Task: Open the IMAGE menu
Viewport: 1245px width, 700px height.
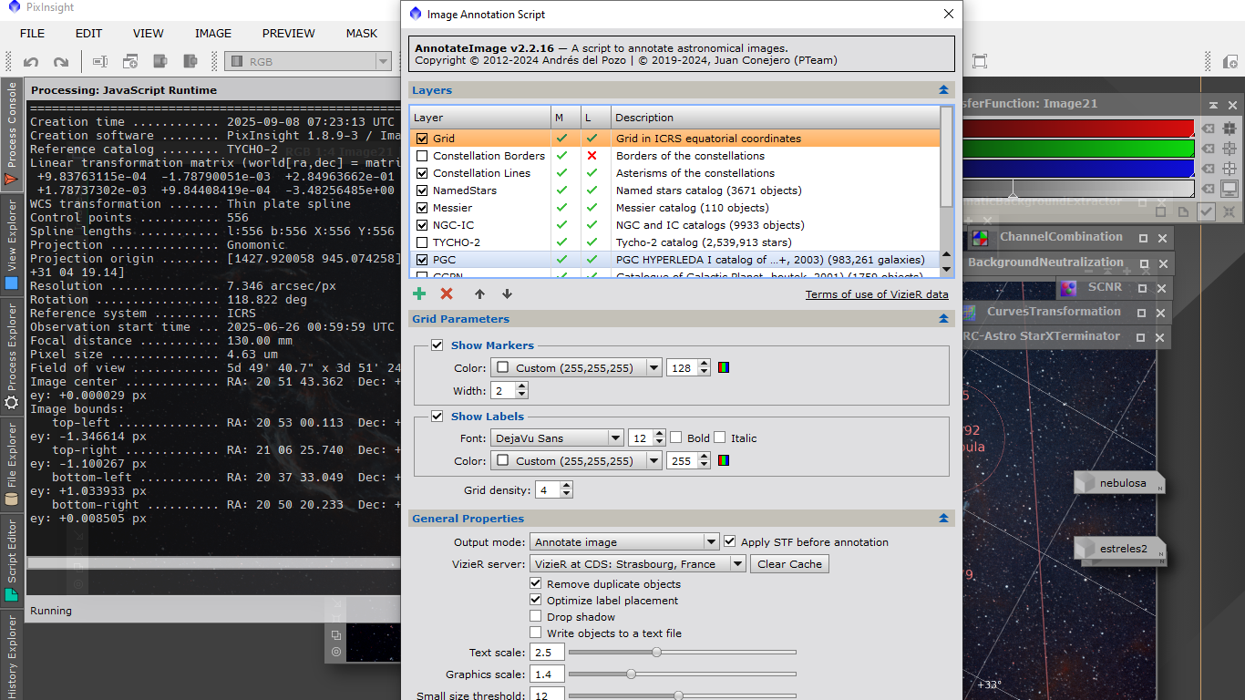Action: pos(213,34)
